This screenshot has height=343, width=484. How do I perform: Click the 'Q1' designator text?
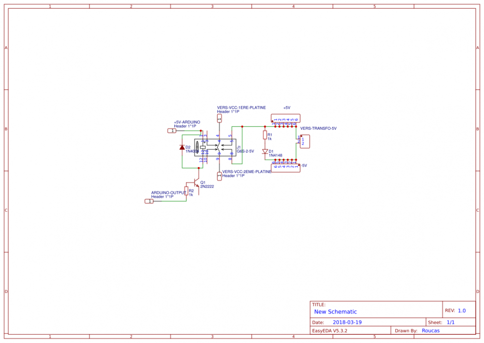[203, 182]
